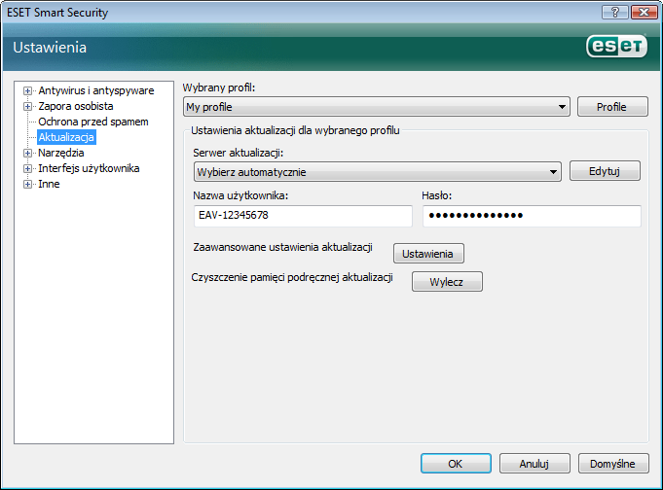663x490 pixels.
Task: Select Interfejs użytkownika tree item
Action: click(89, 168)
